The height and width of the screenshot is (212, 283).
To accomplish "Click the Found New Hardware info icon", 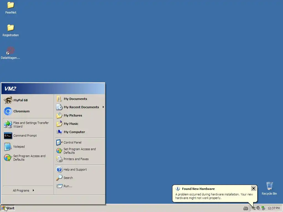I will [178, 189].
